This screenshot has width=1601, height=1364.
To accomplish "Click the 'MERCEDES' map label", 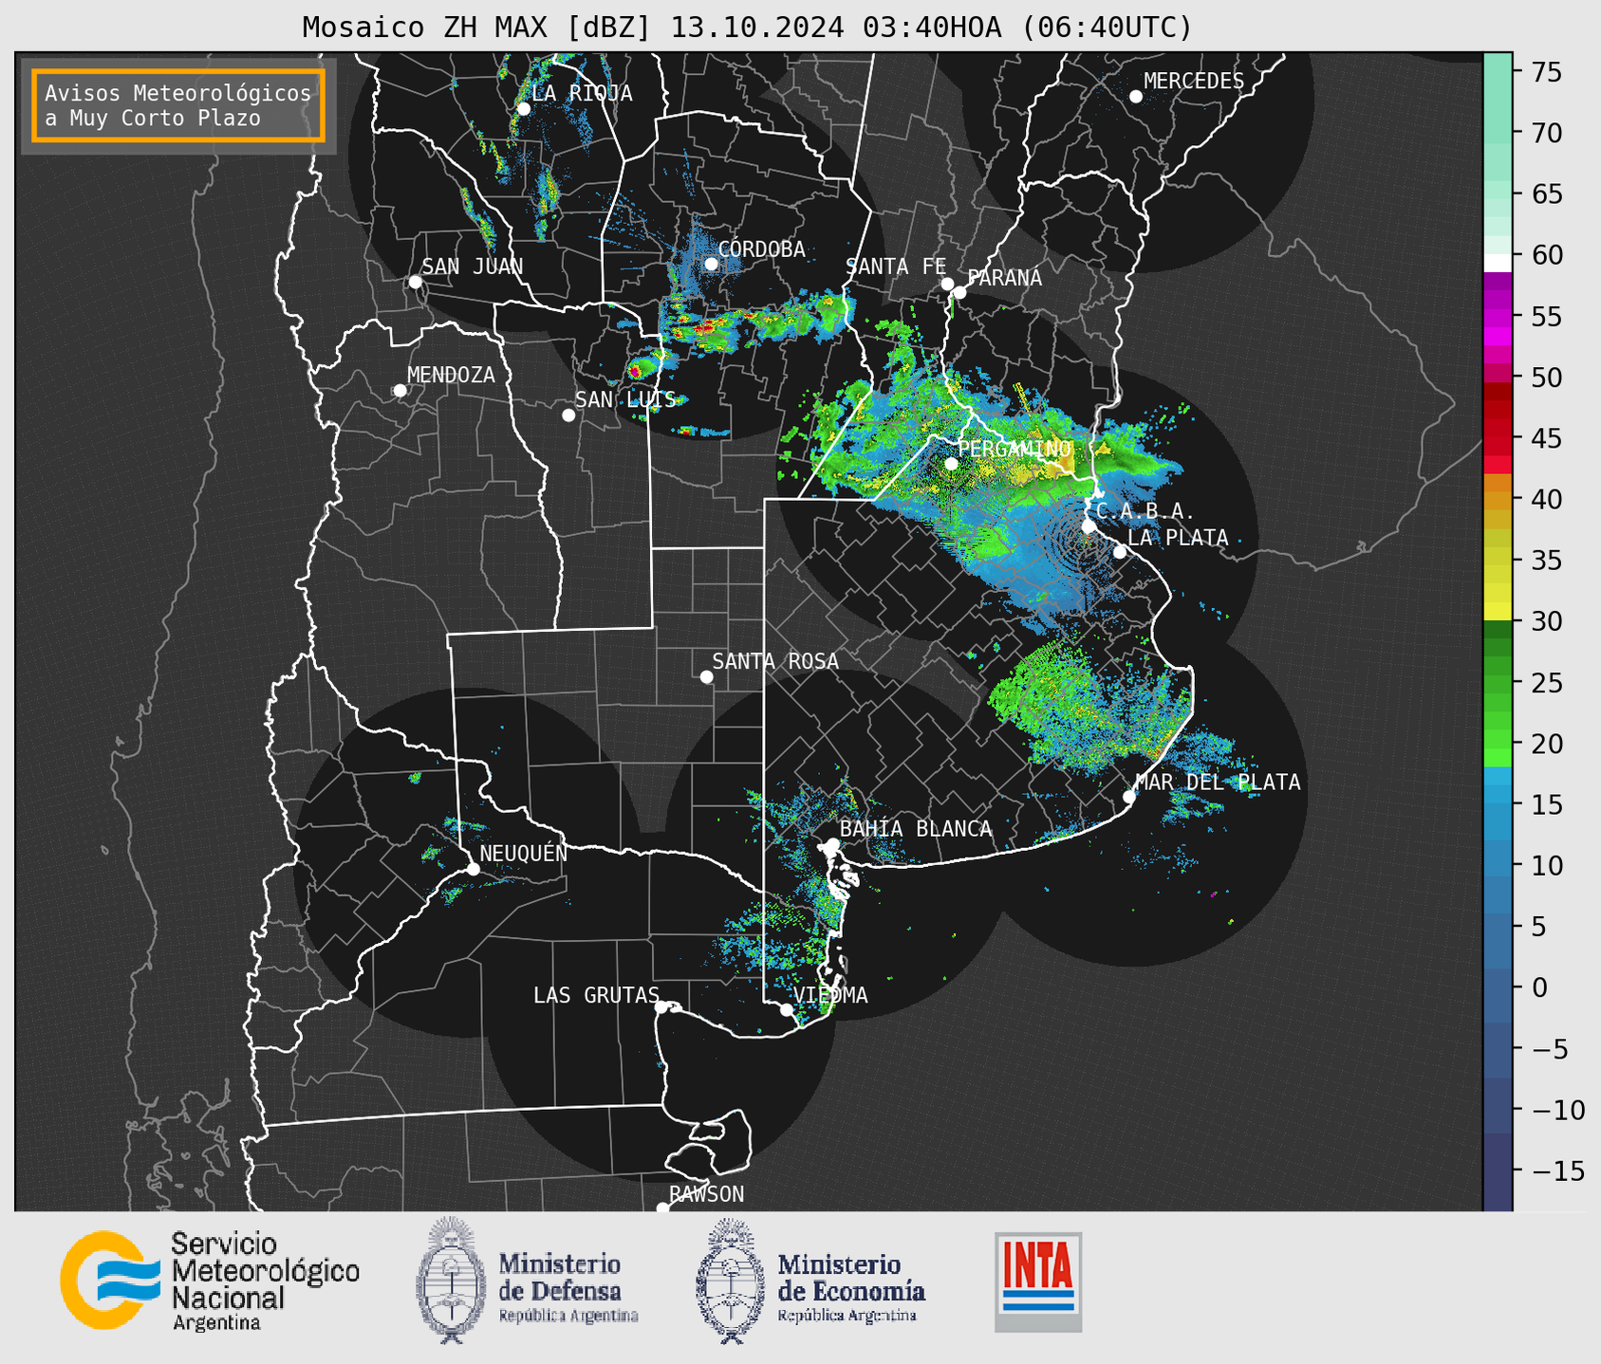I will coord(1194,82).
